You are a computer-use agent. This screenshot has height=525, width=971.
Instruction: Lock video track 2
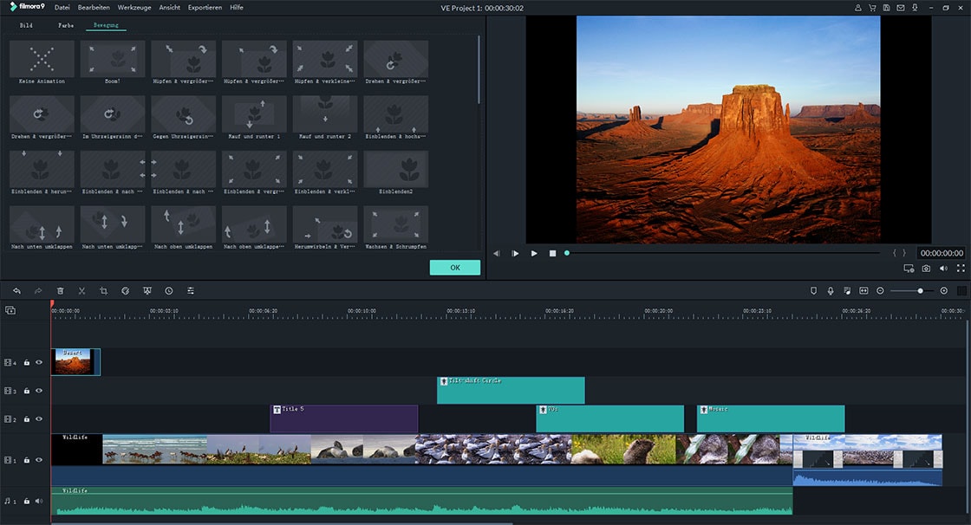point(27,419)
